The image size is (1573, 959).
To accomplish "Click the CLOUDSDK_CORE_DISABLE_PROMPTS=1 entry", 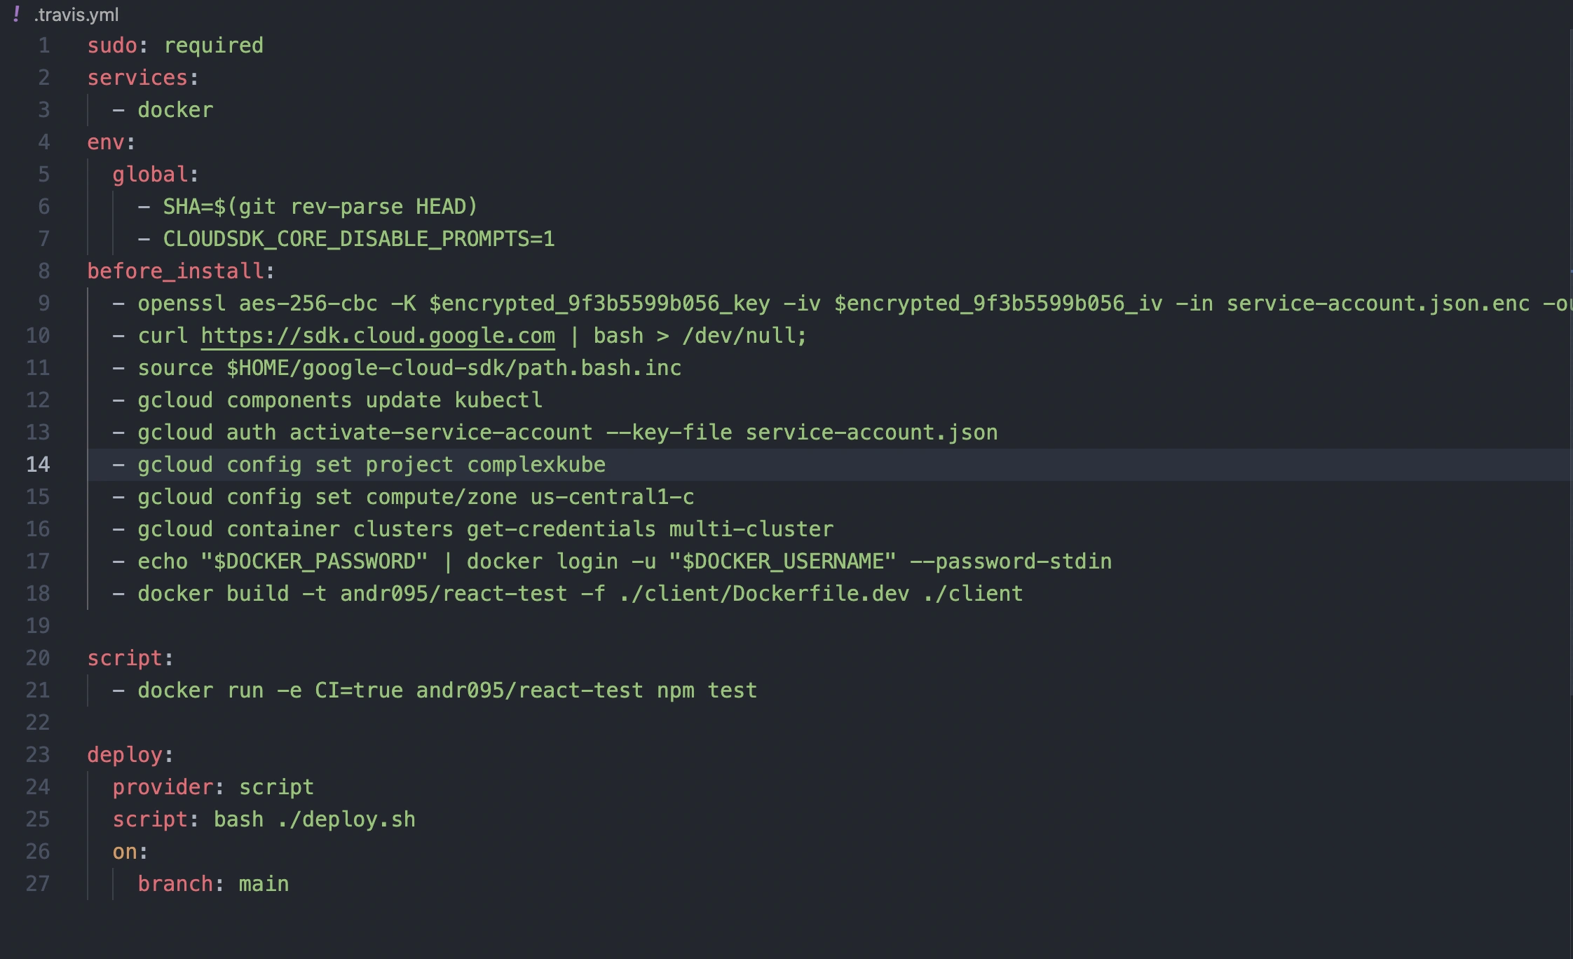I will coord(358,239).
